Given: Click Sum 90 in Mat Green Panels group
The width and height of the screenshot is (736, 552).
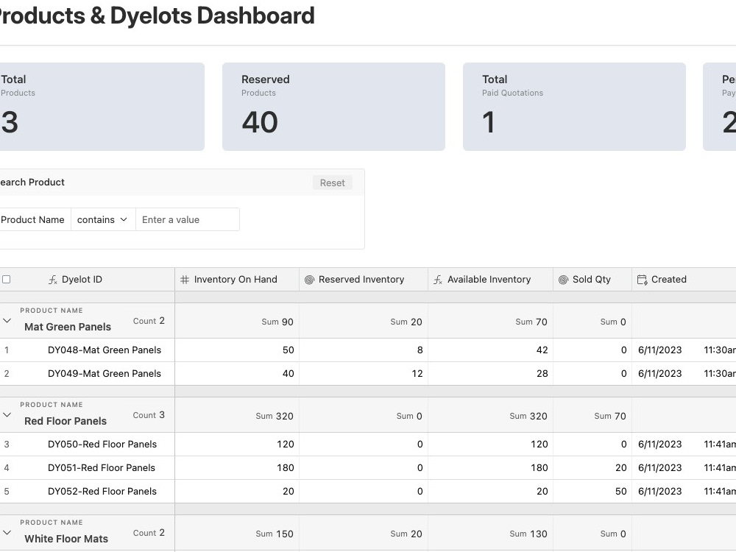Looking at the screenshot, I should (277, 322).
